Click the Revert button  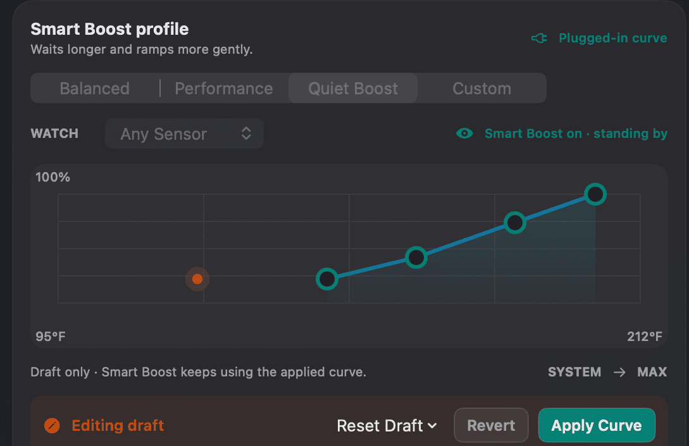[x=491, y=425]
